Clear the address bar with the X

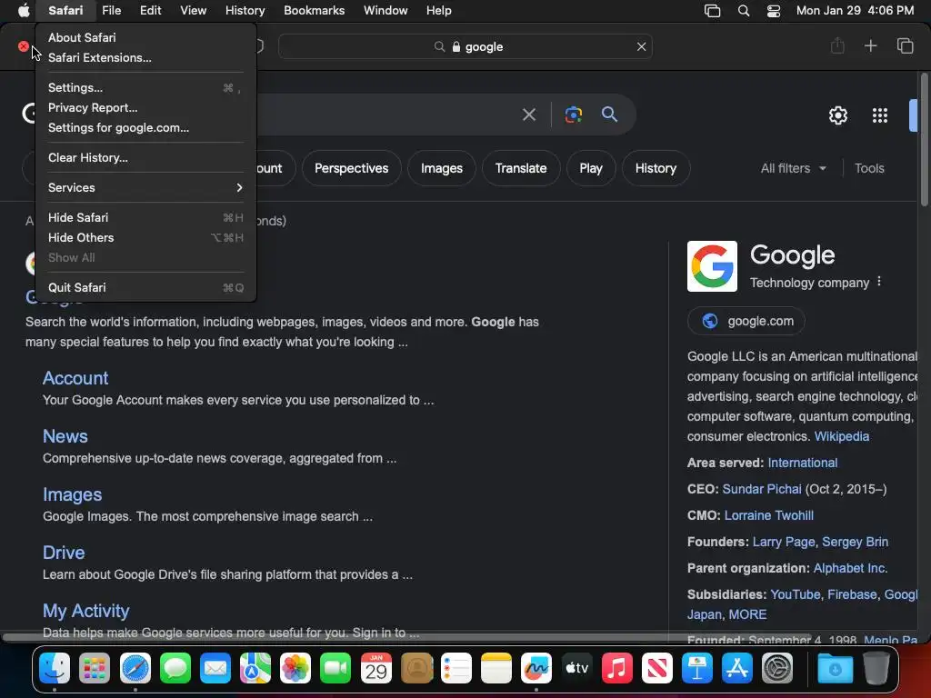point(641,46)
